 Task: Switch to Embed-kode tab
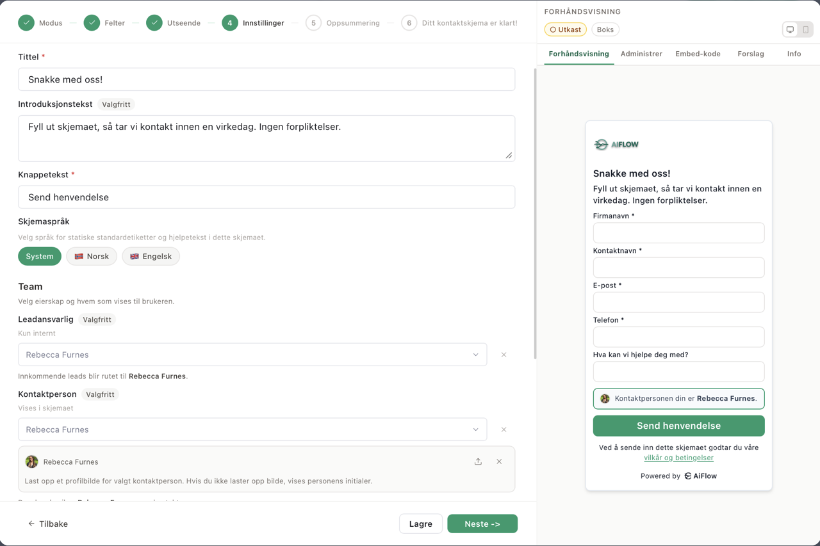[698, 54]
